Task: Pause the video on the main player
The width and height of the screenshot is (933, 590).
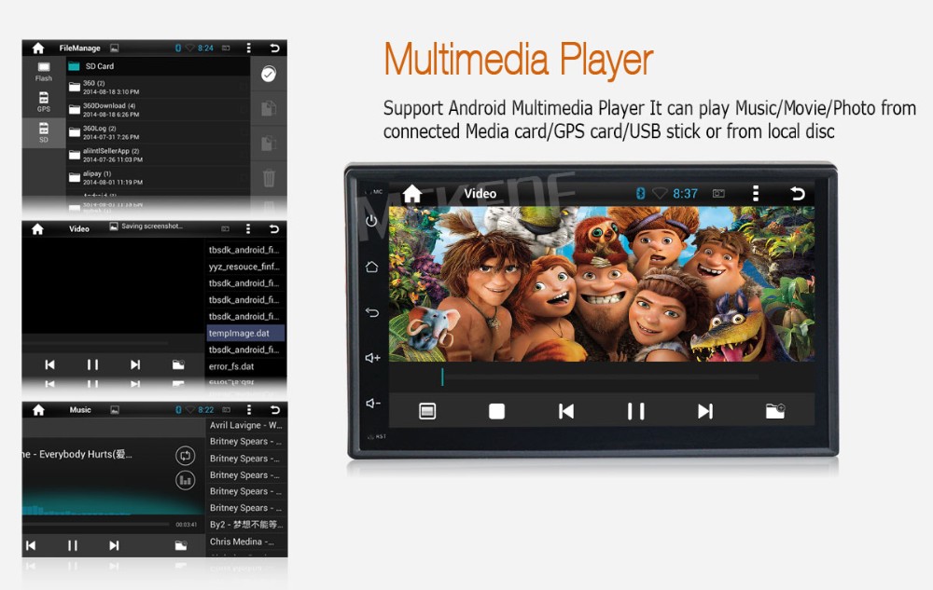Action: pos(635,411)
